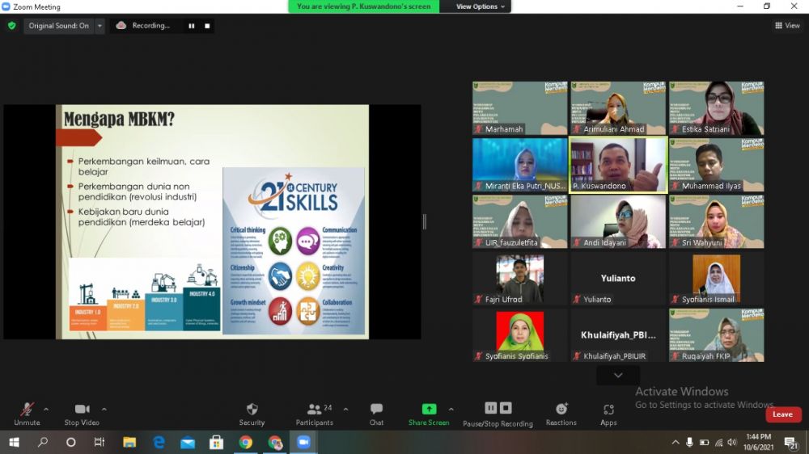The width and height of the screenshot is (809, 454).
Task: Stop recording via top bar stop icon
Action: tap(207, 26)
